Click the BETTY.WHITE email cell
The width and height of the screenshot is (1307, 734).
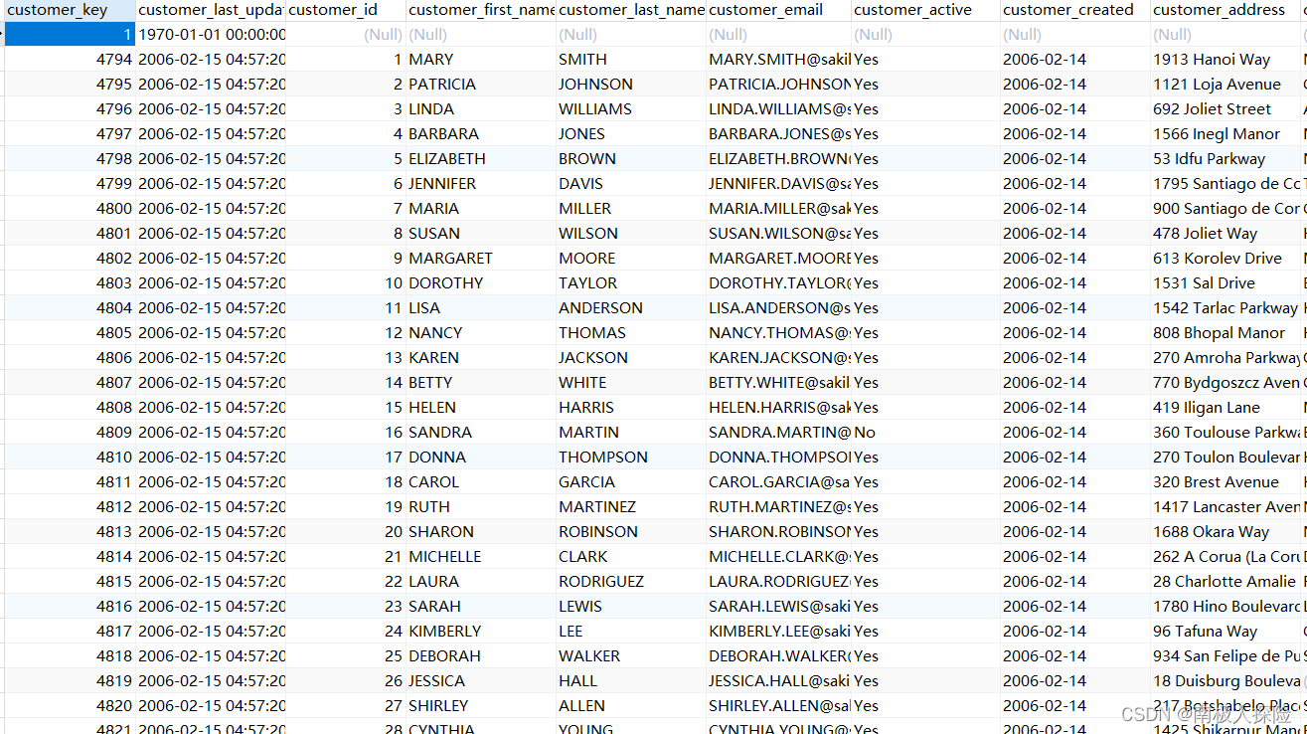(779, 382)
